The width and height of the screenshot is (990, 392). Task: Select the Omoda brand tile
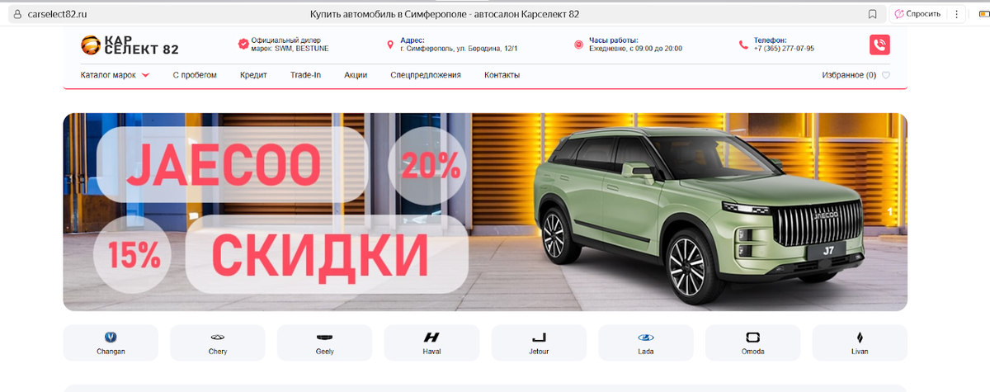click(752, 343)
